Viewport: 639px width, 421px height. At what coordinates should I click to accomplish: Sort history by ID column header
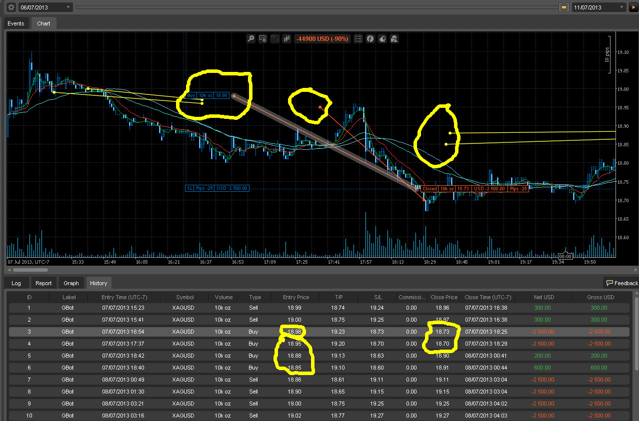click(29, 297)
